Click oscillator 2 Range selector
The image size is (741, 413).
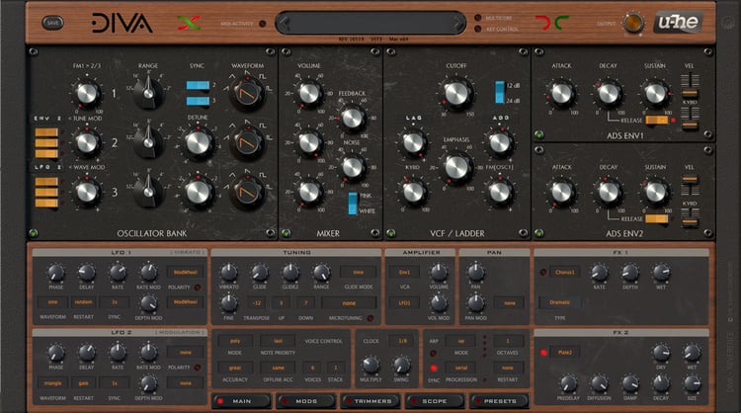tap(148, 142)
